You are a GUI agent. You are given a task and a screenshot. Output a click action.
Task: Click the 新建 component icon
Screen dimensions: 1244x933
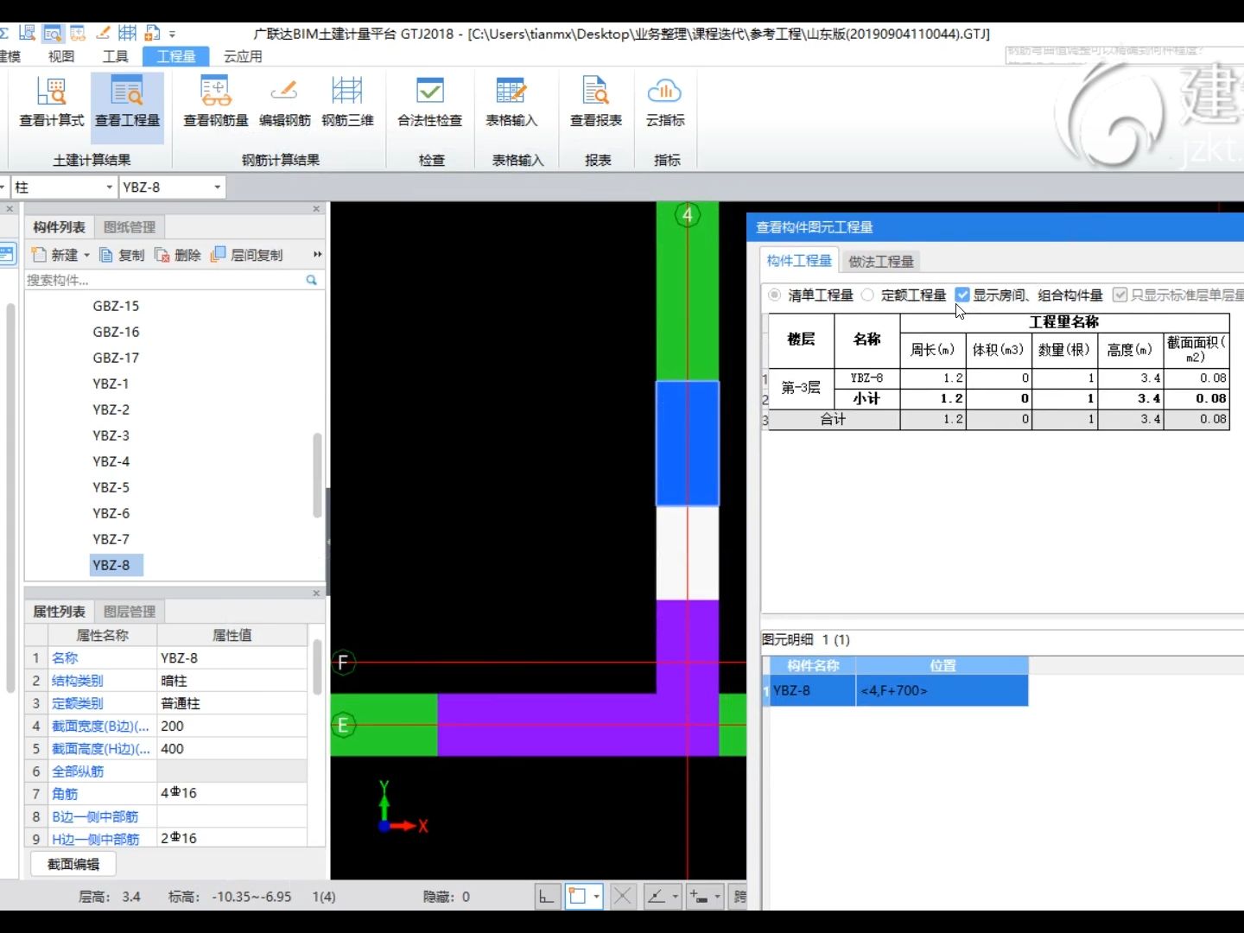pyautogui.click(x=39, y=255)
